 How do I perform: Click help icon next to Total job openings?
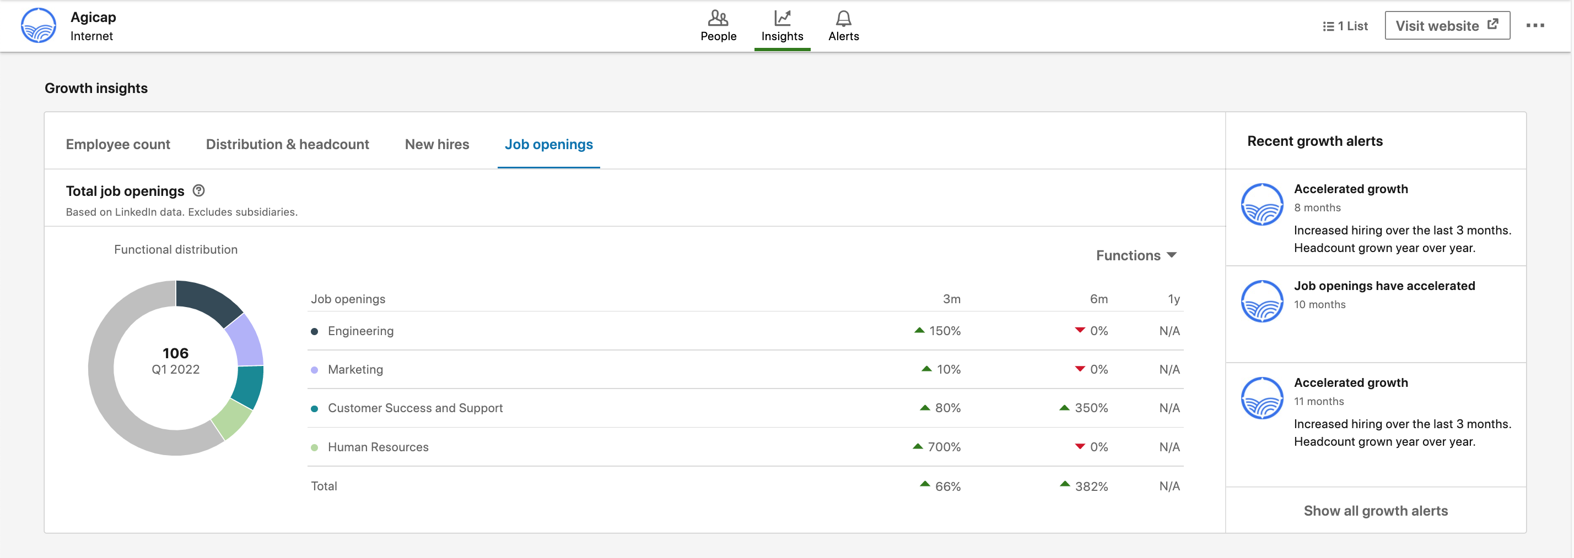pyautogui.click(x=198, y=191)
